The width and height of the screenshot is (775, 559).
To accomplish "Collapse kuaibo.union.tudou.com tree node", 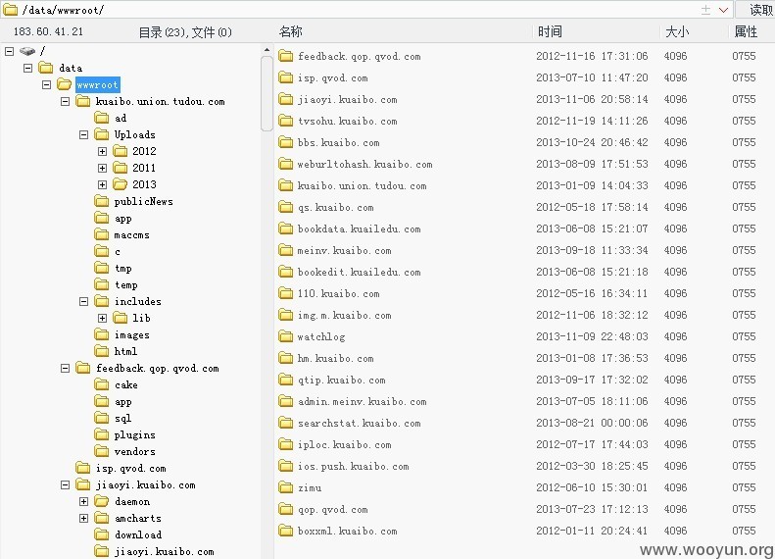I will pyautogui.click(x=65, y=101).
